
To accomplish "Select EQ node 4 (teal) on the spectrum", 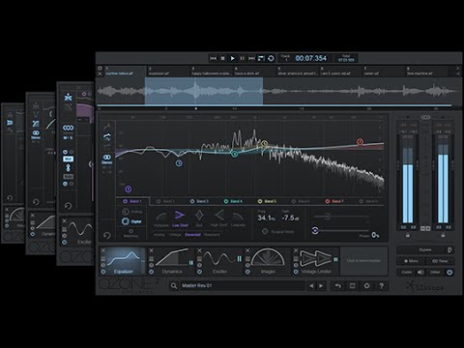I will [235, 154].
